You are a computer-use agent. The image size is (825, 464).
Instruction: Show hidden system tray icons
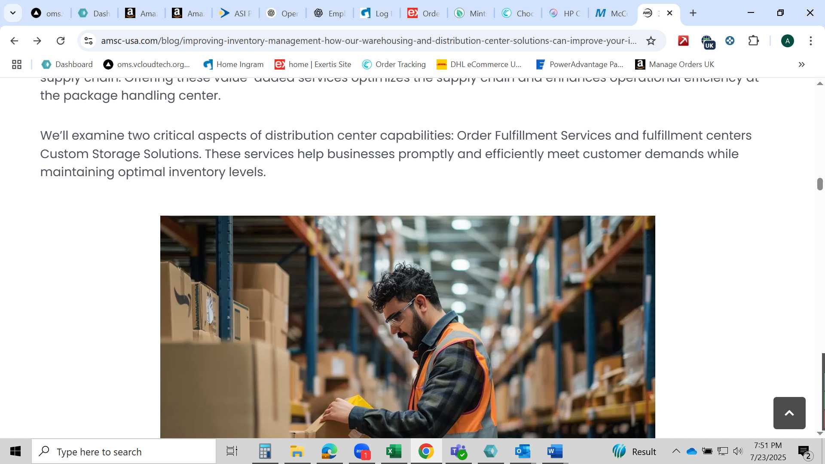pos(676,451)
